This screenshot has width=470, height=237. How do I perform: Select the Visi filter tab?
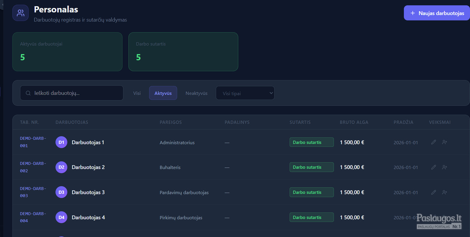(x=137, y=93)
